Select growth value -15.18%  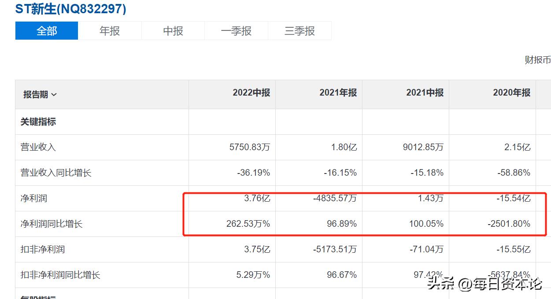point(427,173)
